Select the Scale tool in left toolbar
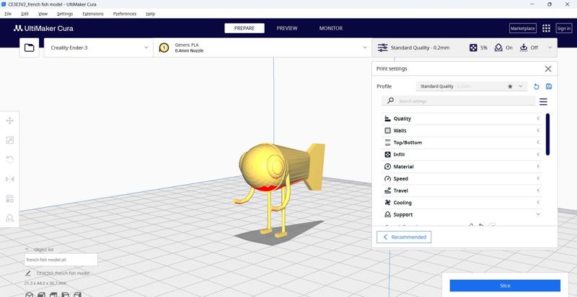This screenshot has width=577, height=297. [10, 140]
